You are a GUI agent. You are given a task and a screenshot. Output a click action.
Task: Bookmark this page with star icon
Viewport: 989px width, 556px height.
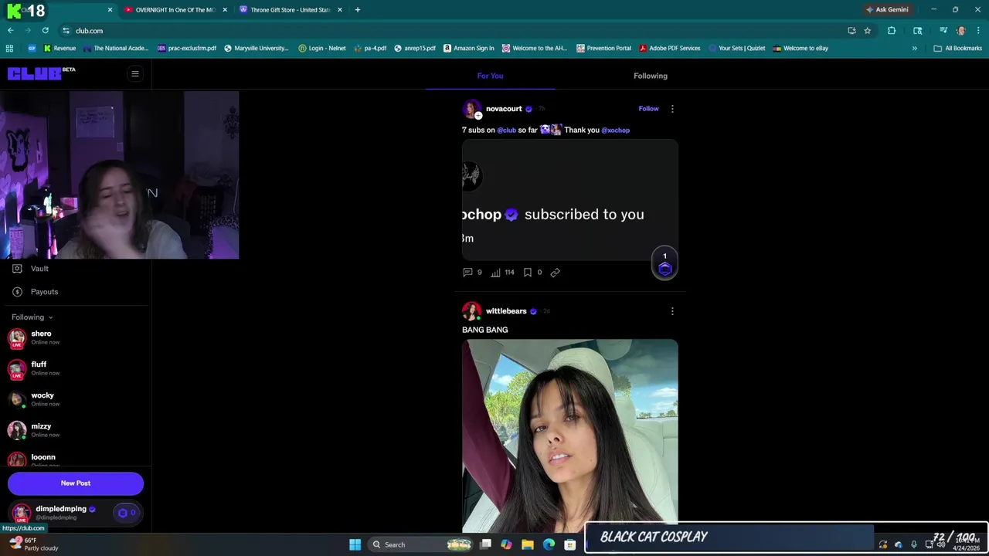coord(868,31)
